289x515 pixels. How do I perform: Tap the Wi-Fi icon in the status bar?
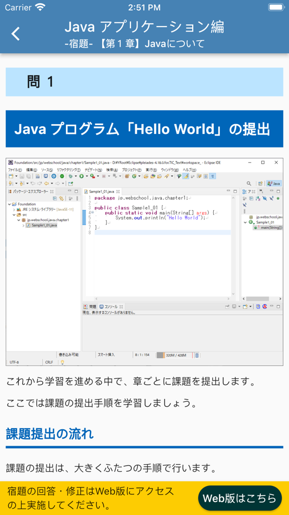click(40, 7)
